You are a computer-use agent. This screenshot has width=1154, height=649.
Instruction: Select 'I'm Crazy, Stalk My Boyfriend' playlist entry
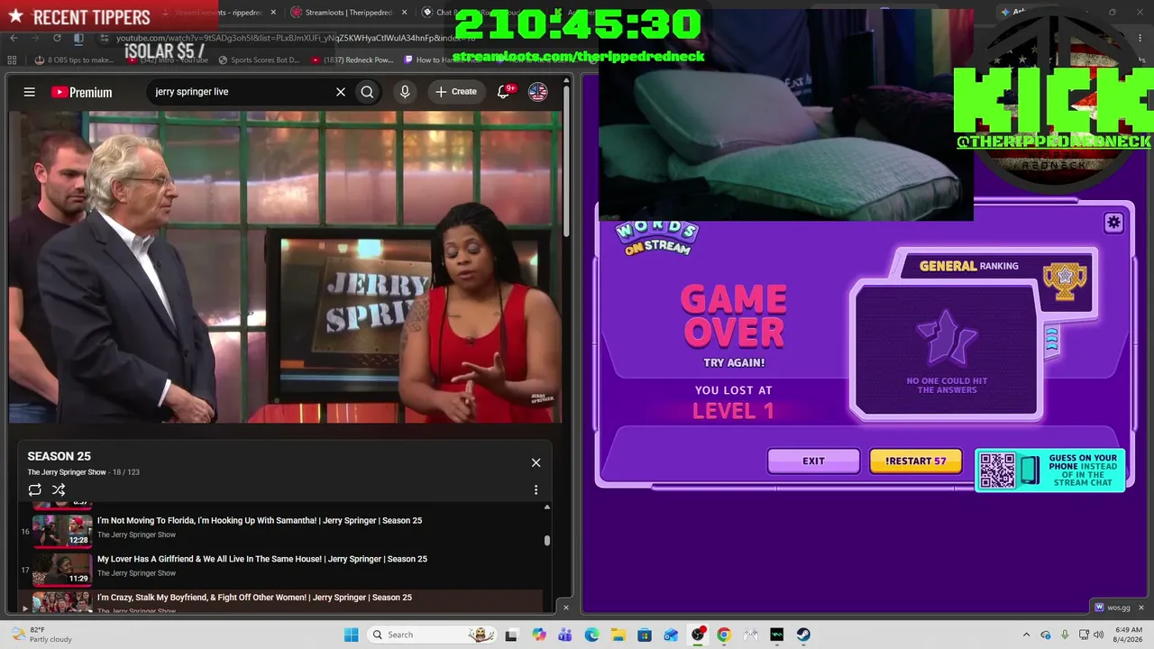click(x=280, y=601)
